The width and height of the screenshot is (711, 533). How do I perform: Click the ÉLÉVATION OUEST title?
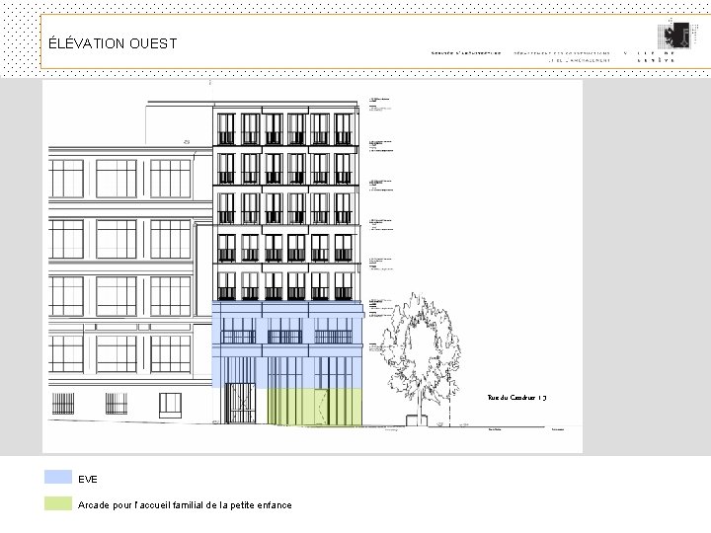[x=113, y=43]
